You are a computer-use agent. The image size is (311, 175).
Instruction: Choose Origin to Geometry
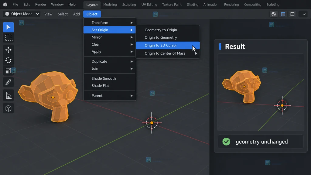pos(168,37)
